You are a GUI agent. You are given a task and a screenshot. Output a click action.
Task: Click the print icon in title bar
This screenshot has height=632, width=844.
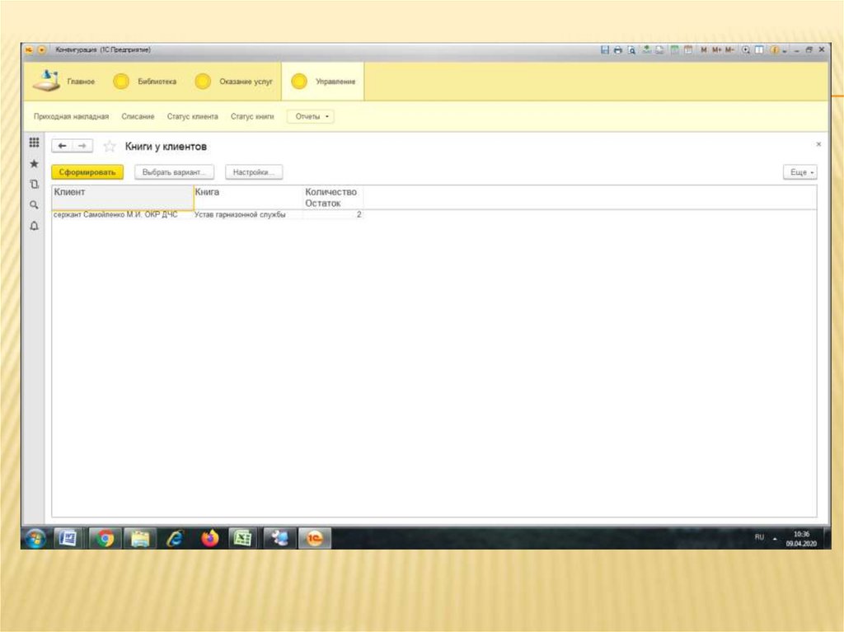coord(618,50)
